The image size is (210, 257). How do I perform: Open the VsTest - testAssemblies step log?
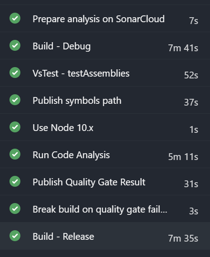click(x=105, y=73)
